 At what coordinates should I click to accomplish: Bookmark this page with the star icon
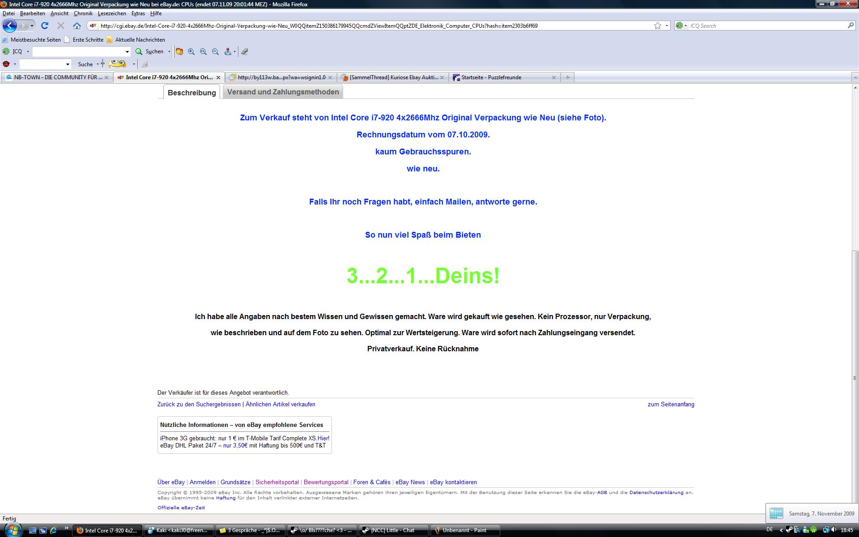657,26
